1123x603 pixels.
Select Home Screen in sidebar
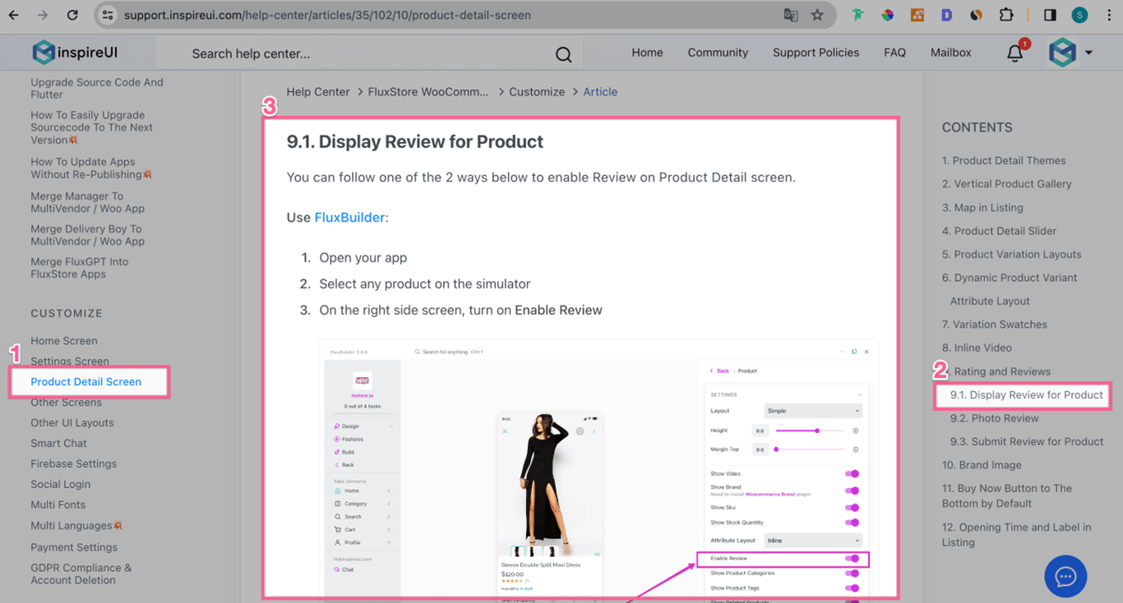click(63, 341)
